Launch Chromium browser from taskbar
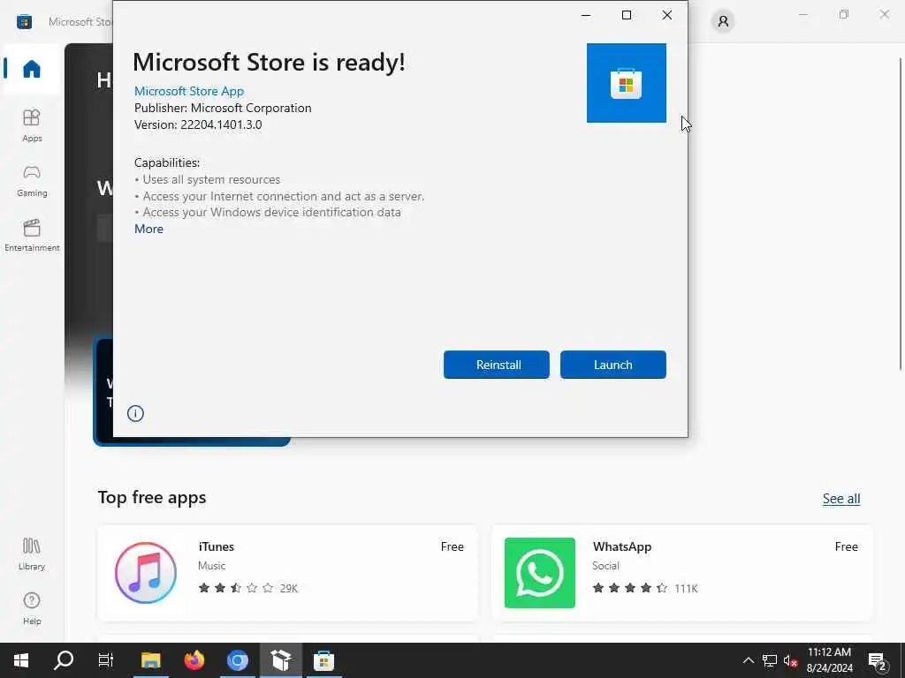Viewport: 905px width, 678px height. [237, 660]
